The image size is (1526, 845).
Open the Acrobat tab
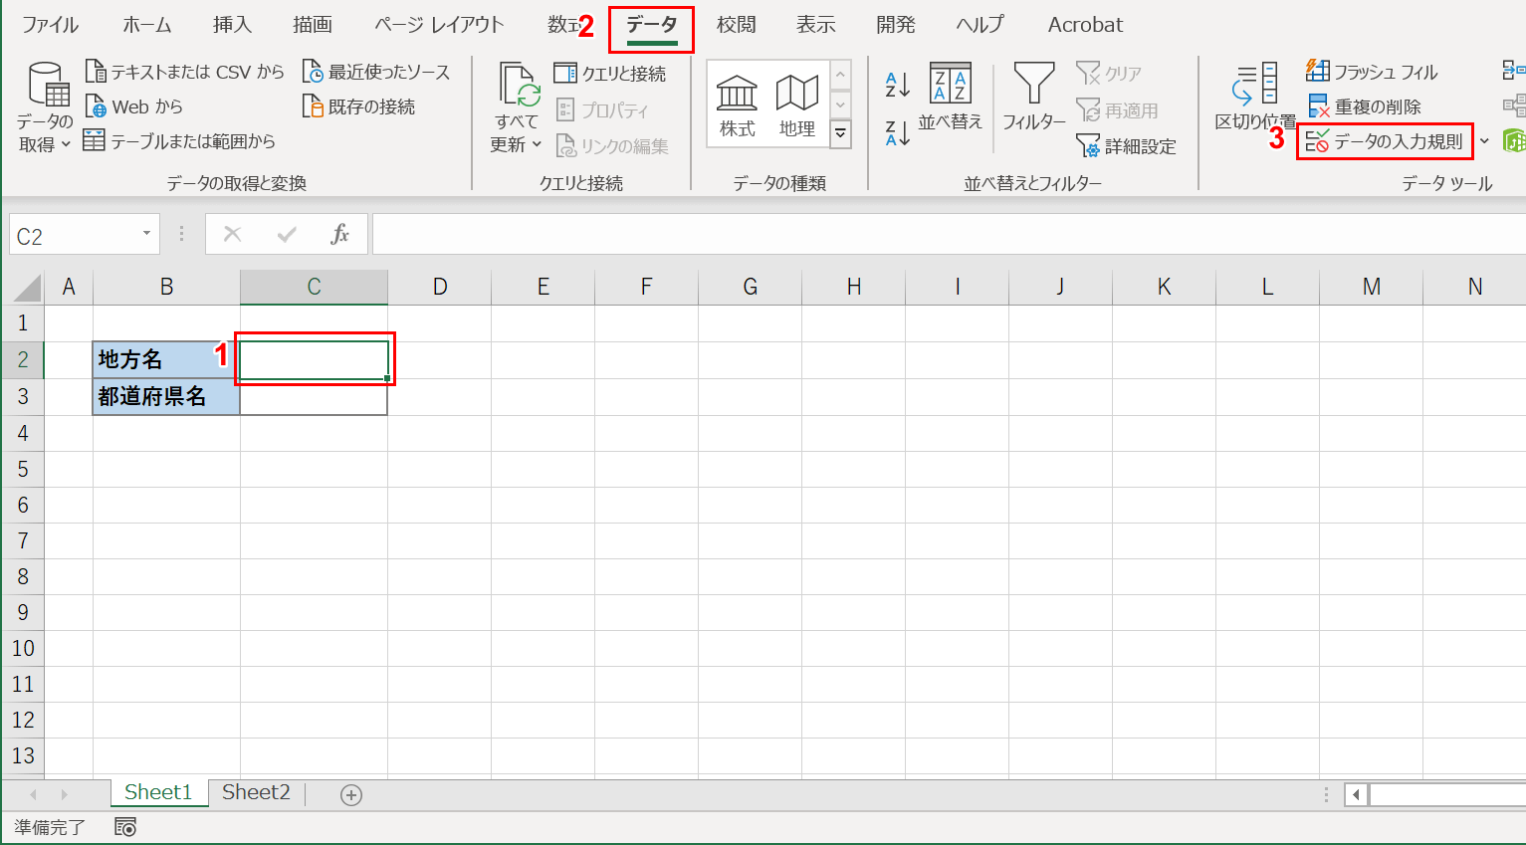[x=1085, y=25]
